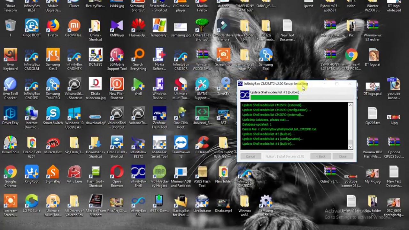Click the scroll down arrow in install log
Screen dimensions: 409x230
coord(350,147)
